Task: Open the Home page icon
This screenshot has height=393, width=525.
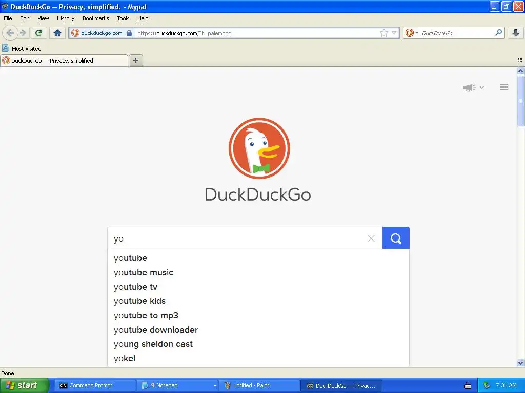Action: pyautogui.click(x=57, y=33)
